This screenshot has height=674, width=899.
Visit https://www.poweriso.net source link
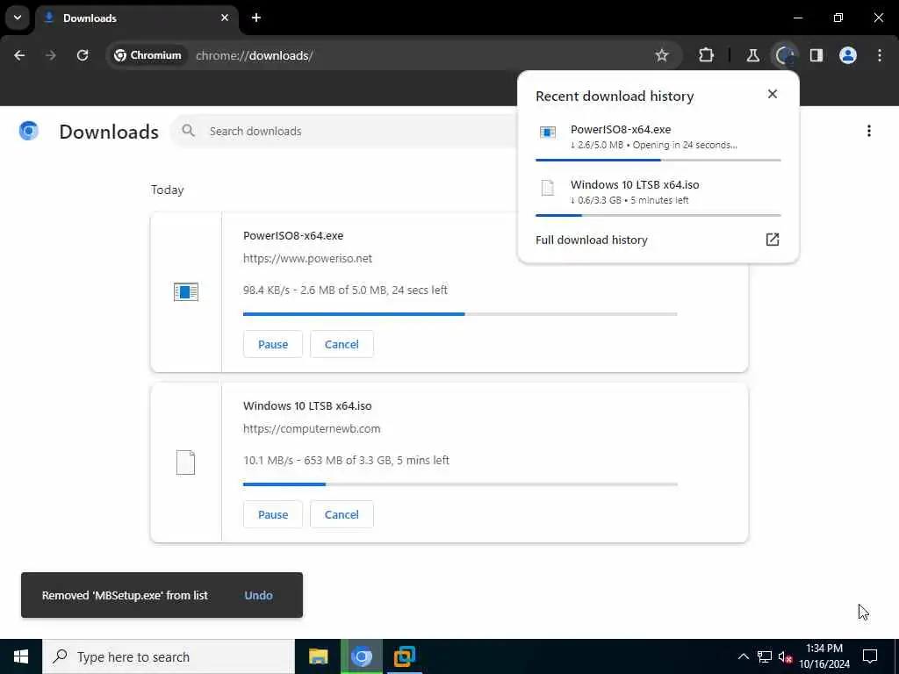click(x=307, y=259)
